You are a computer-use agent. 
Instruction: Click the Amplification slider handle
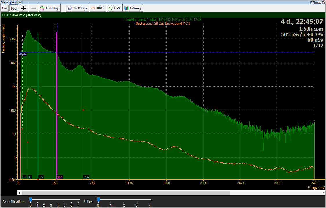click(31, 199)
